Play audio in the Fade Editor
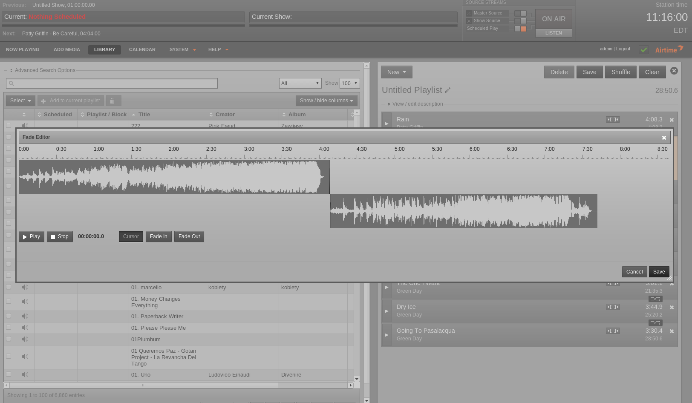This screenshot has width=692, height=403. coord(32,236)
